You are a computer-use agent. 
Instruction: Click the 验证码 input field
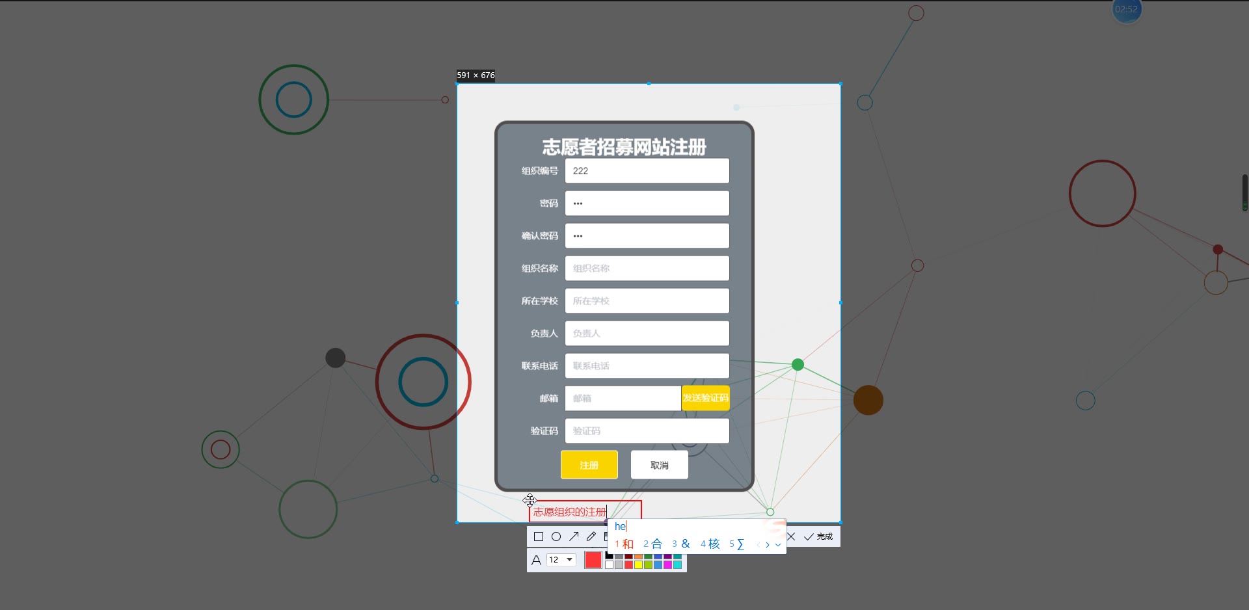click(647, 431)
